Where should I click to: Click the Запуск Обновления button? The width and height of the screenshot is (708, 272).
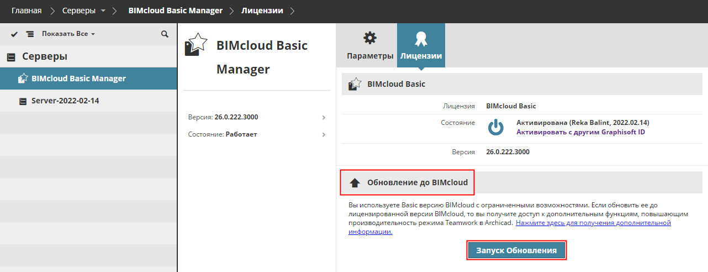516,250
